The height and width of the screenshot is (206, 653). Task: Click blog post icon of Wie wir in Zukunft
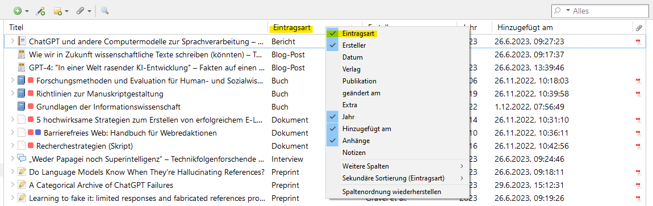22,54
